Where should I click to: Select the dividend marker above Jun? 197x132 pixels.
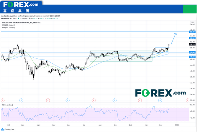(x=68, y=100)
